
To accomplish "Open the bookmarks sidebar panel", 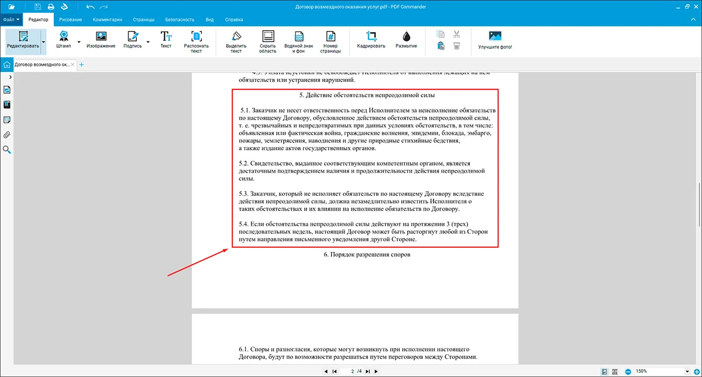I will [7, 105].
